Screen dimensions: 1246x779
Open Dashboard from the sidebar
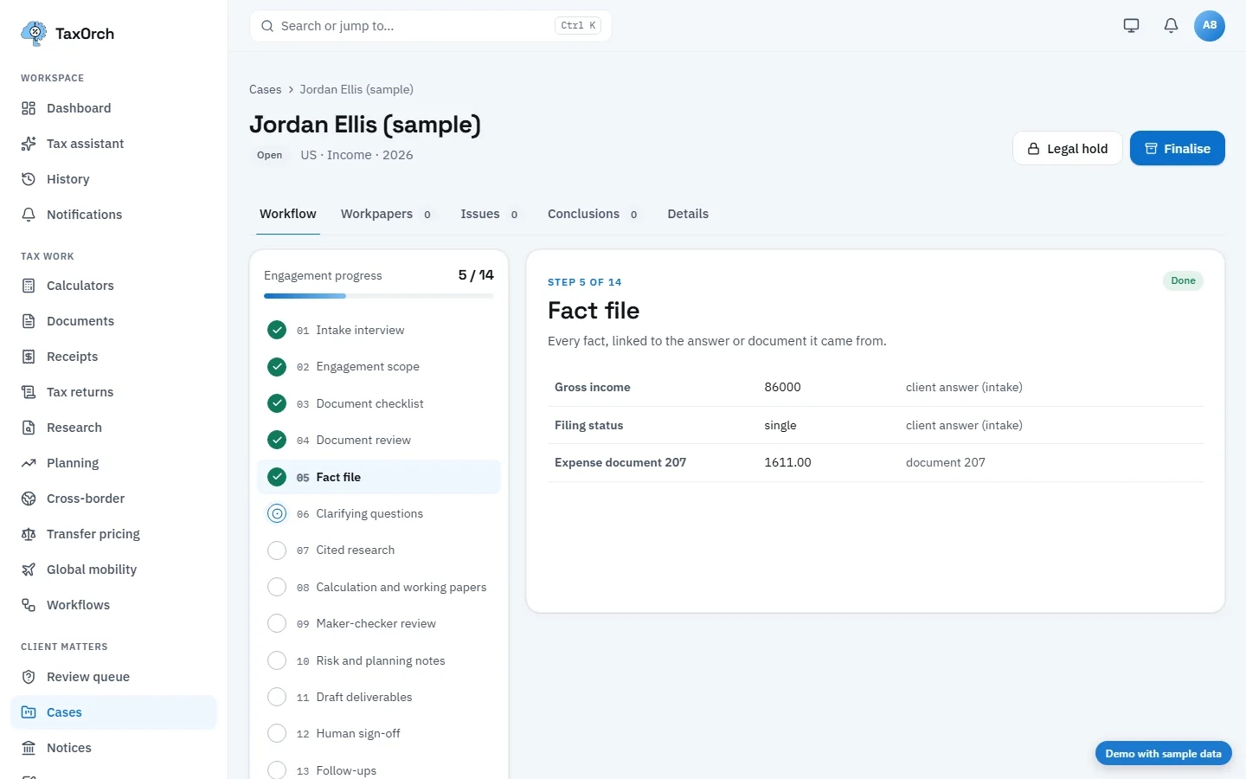tap(113, 108)
